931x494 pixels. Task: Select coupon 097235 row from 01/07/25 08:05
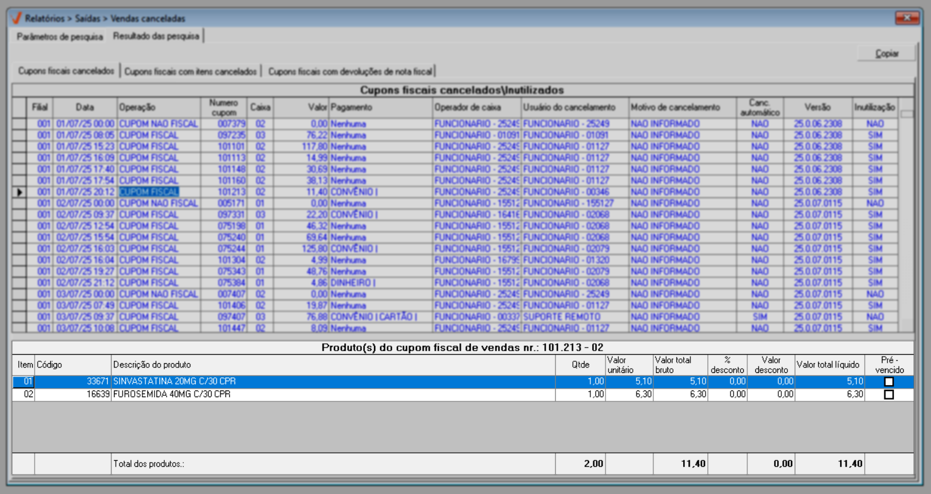(x=232, y=135)
